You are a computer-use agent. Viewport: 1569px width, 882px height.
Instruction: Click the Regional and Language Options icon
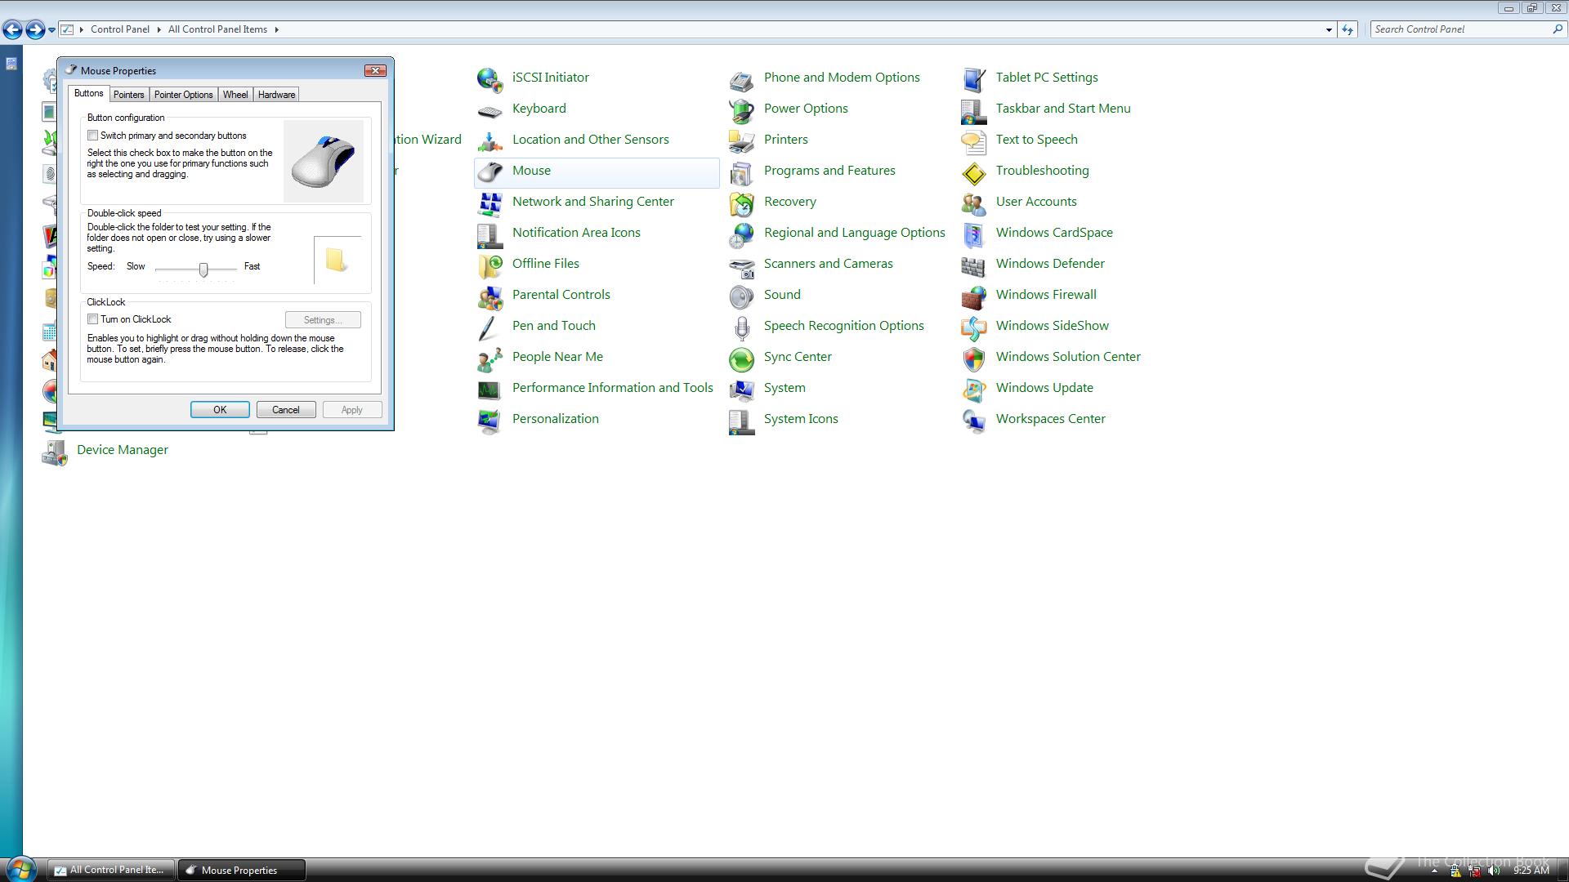click(x=741, y=234)
